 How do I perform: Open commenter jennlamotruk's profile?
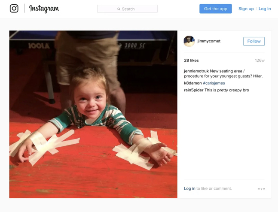click(x=196, y=71)
